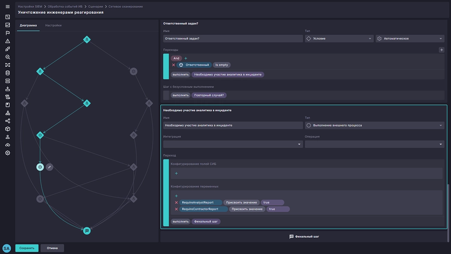This screenshot has height=254, width=451.
Task: Remove the RequireAnalystReport variable row
Action: [176, 203]
